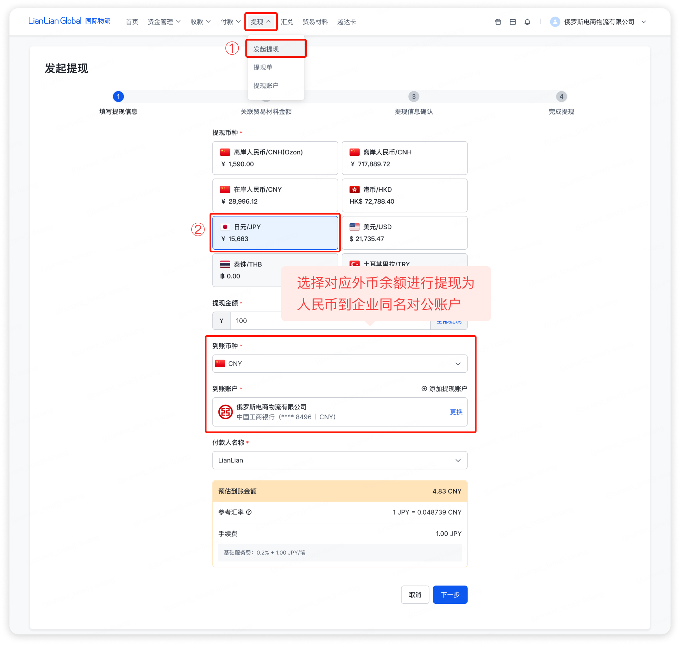This screenshot has width=680, height=645.
Task: Click step 3 提现信息确认 in progress bar
Action: pyautogui.click(x=413, y=97)
